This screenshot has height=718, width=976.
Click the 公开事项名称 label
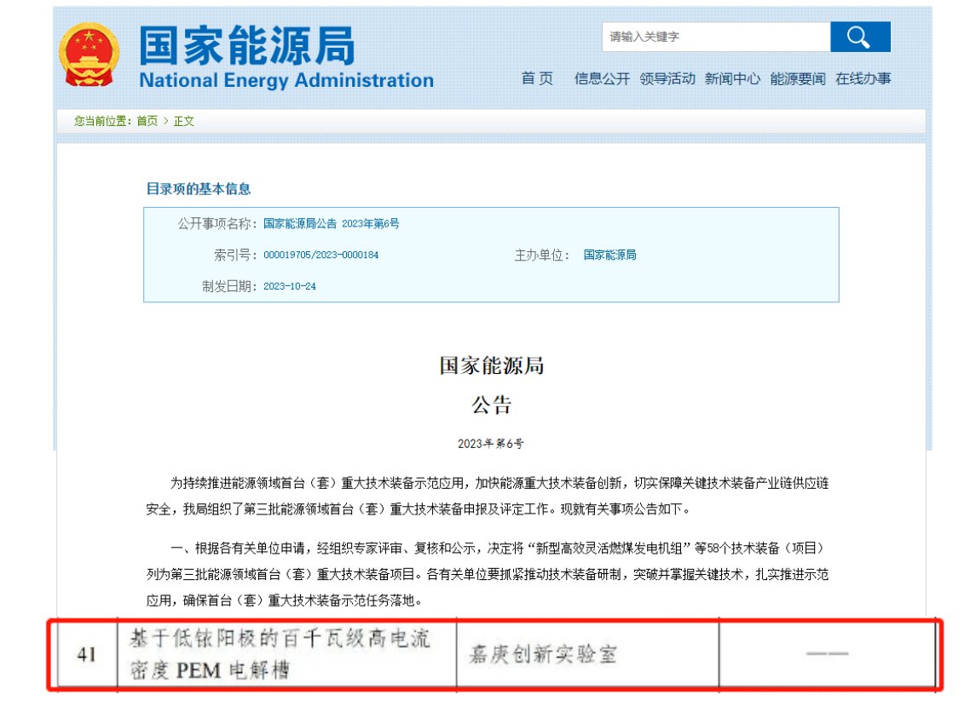coord(217,223)
